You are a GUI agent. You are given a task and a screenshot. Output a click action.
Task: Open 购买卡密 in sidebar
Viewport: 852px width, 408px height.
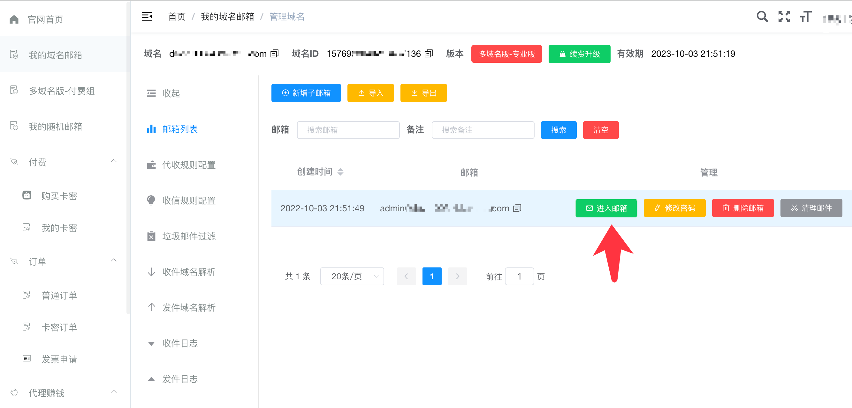[59, 196]
